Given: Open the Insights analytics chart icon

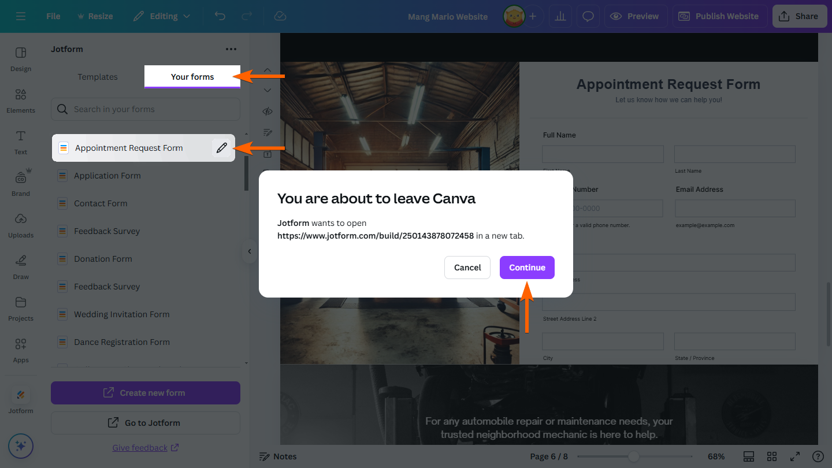Looking at the screenshot, I should point(560,17).
